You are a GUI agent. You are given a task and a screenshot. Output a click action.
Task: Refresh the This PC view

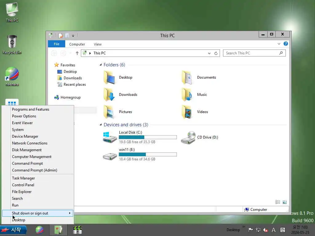(x=216, y=53)
